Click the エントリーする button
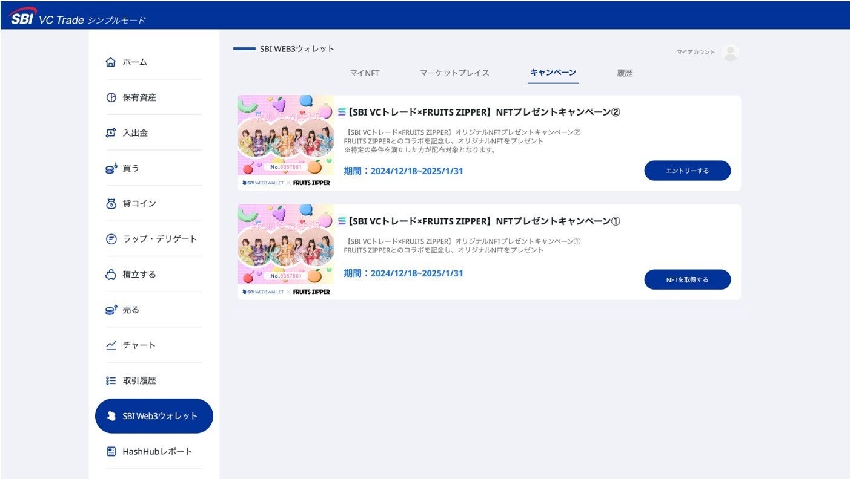This screenshot has height=479, width=850. coord(688,171)
